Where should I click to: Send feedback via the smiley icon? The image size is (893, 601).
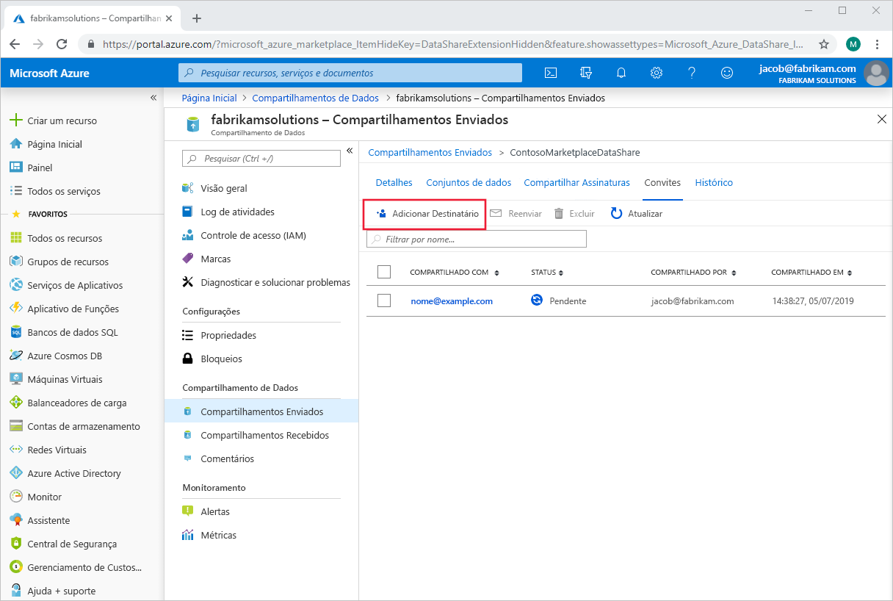point(726,73)
